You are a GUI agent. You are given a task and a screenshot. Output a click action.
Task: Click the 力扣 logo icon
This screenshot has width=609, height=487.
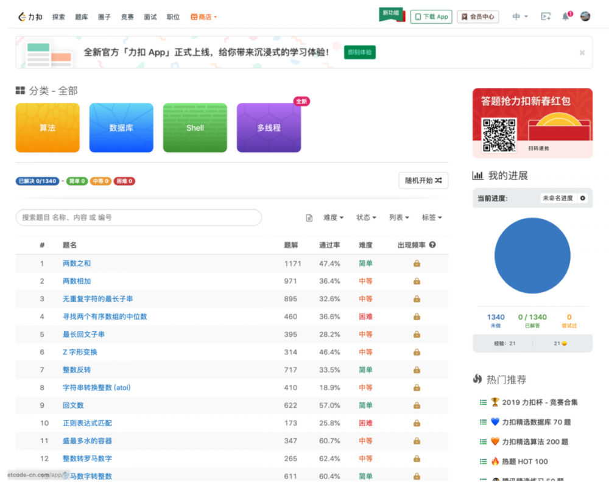pyautogui.click(x=23, y=16)
